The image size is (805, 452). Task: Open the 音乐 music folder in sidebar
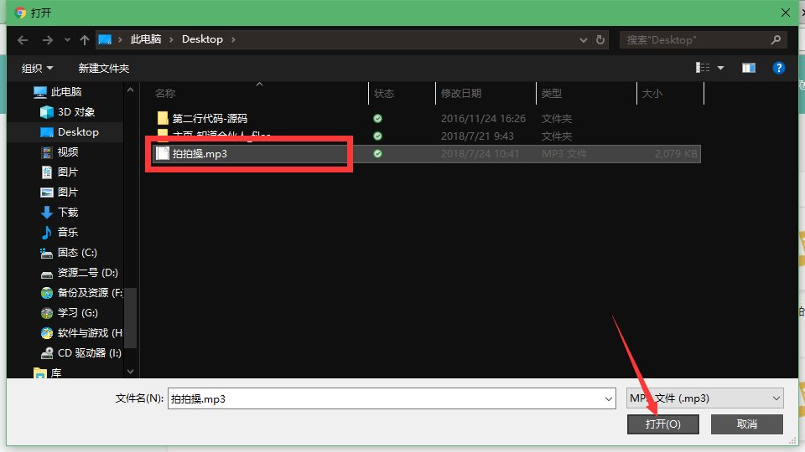pos(68,232)
